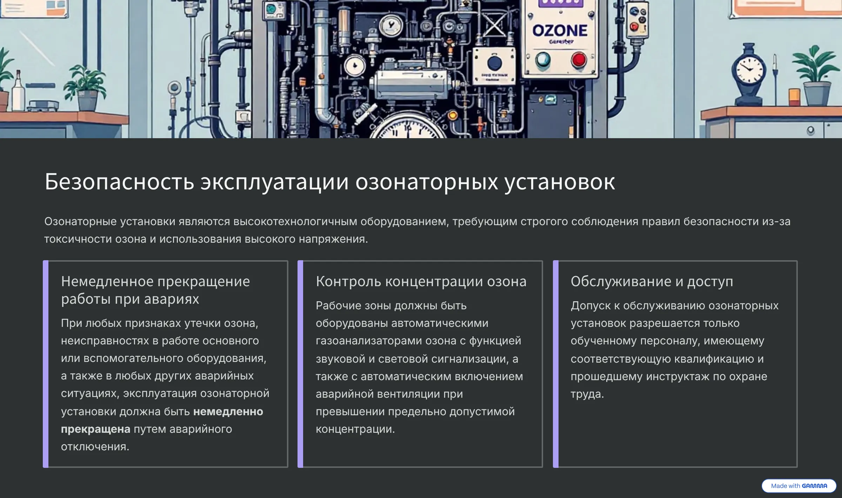Click purple accent bar of the first card

46,364
